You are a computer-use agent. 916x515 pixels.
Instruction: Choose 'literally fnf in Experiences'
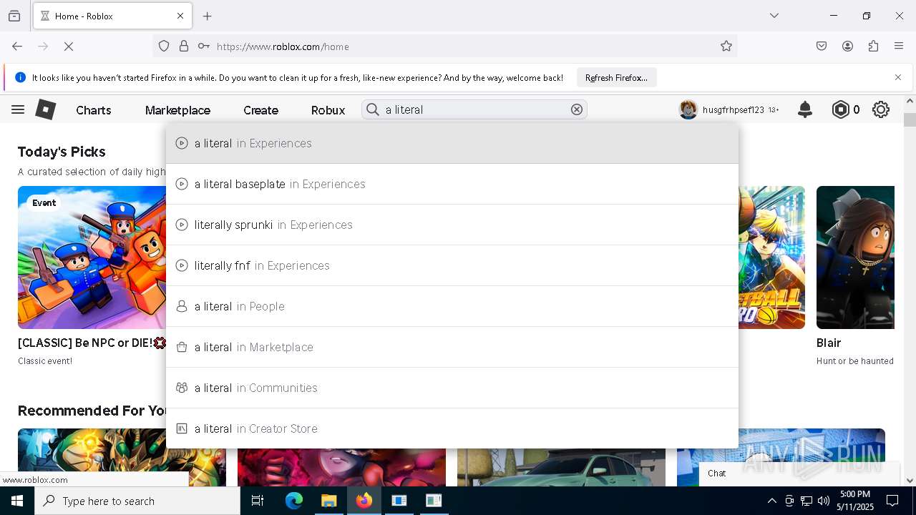tap(452, 265)
